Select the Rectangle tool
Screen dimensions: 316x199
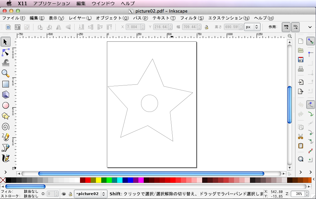coord(5,84)
